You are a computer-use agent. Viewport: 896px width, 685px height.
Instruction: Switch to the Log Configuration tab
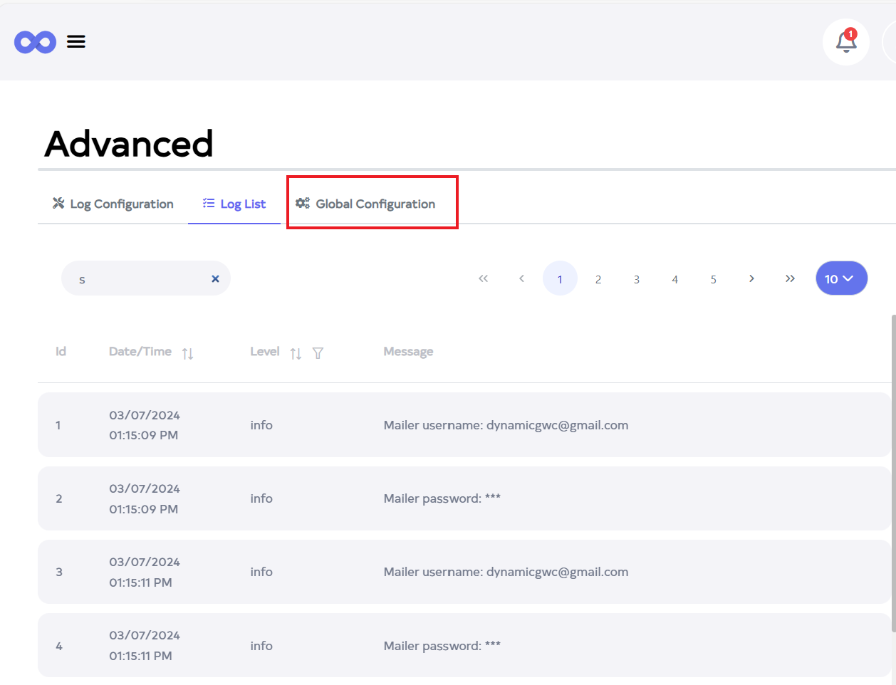tap(113, 204)
